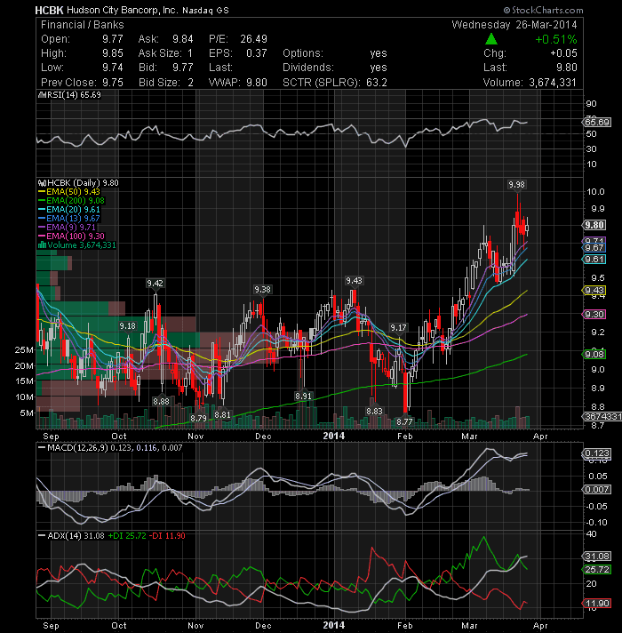Click the 8.88 low annotation in October

coord(162,401)
